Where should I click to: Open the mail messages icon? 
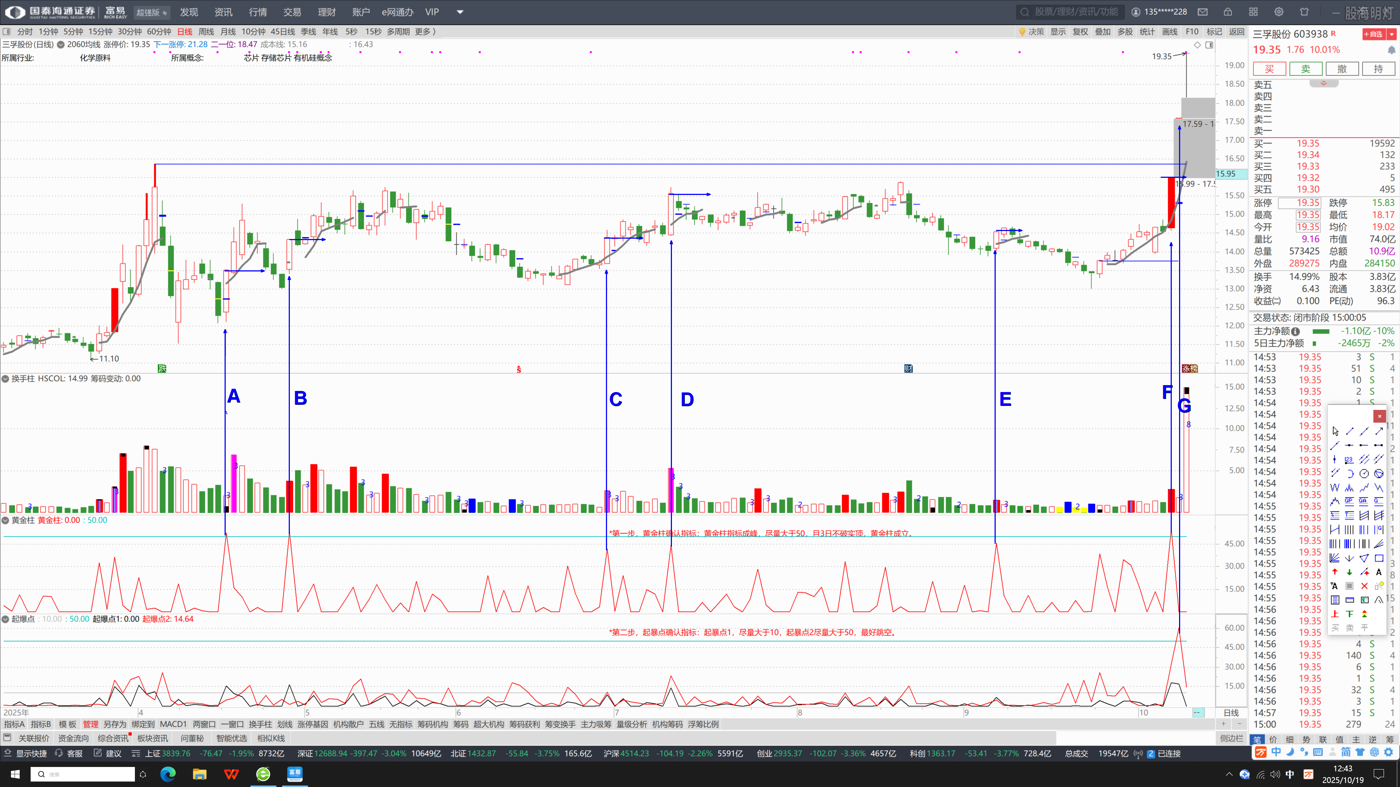[1203, 12]
